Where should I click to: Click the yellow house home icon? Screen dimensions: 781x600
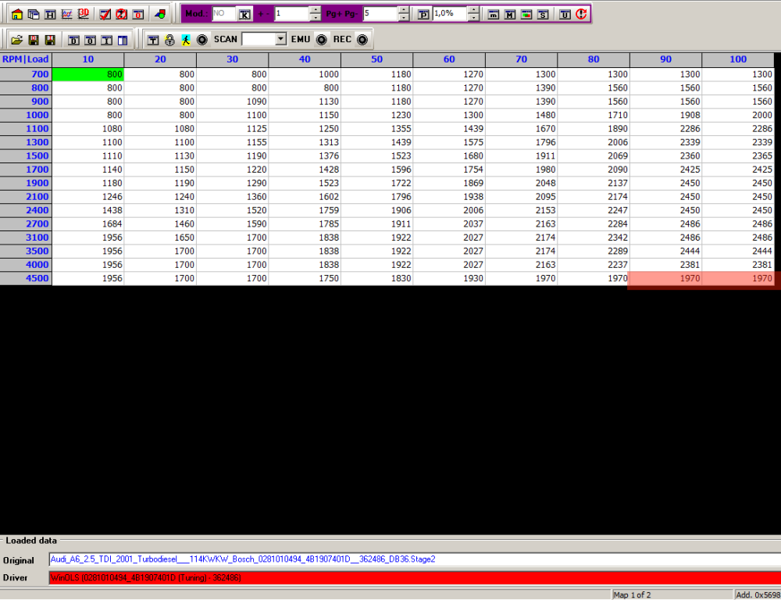tap(17, 14)
